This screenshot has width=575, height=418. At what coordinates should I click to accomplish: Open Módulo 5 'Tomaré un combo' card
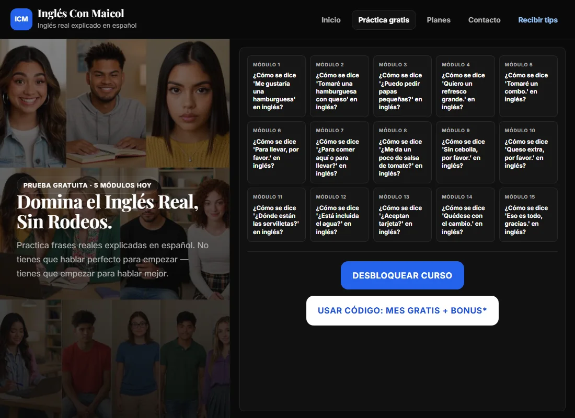[528, 86]
